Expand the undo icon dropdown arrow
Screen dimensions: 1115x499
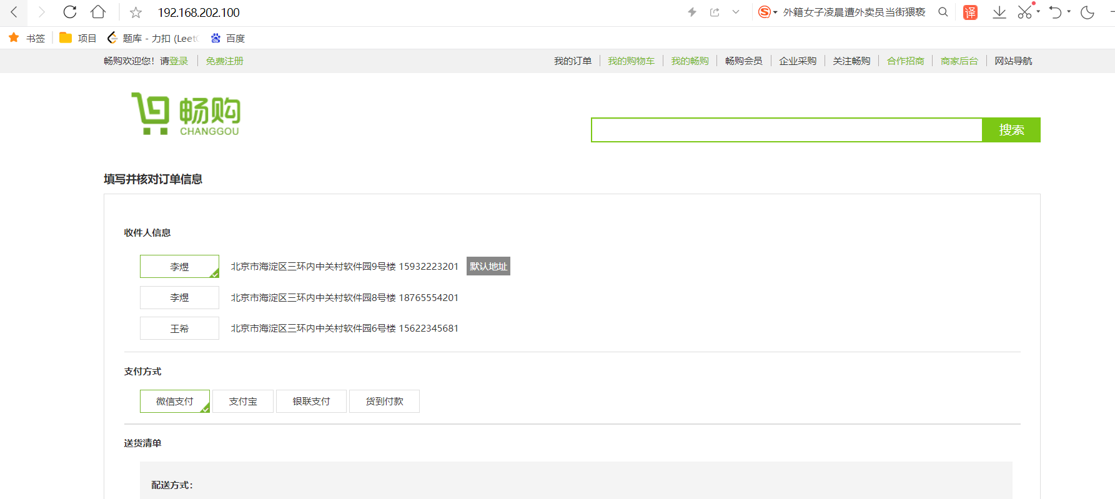[x=1069, y=11]
